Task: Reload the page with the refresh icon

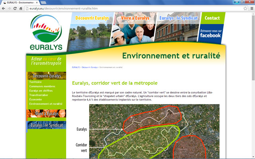Action: (15, 8)
